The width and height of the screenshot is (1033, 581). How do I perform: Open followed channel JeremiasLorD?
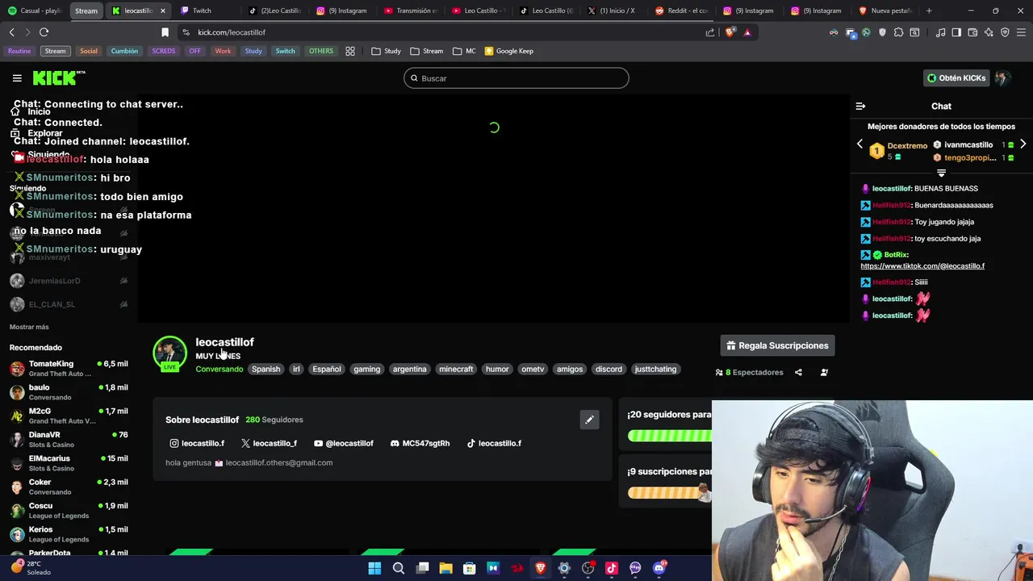(69, 281)
